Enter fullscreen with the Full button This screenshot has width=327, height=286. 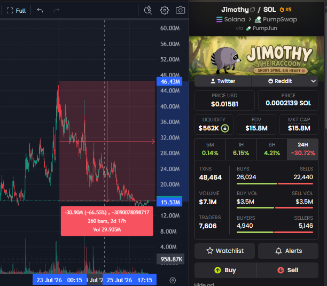(16, 11)
